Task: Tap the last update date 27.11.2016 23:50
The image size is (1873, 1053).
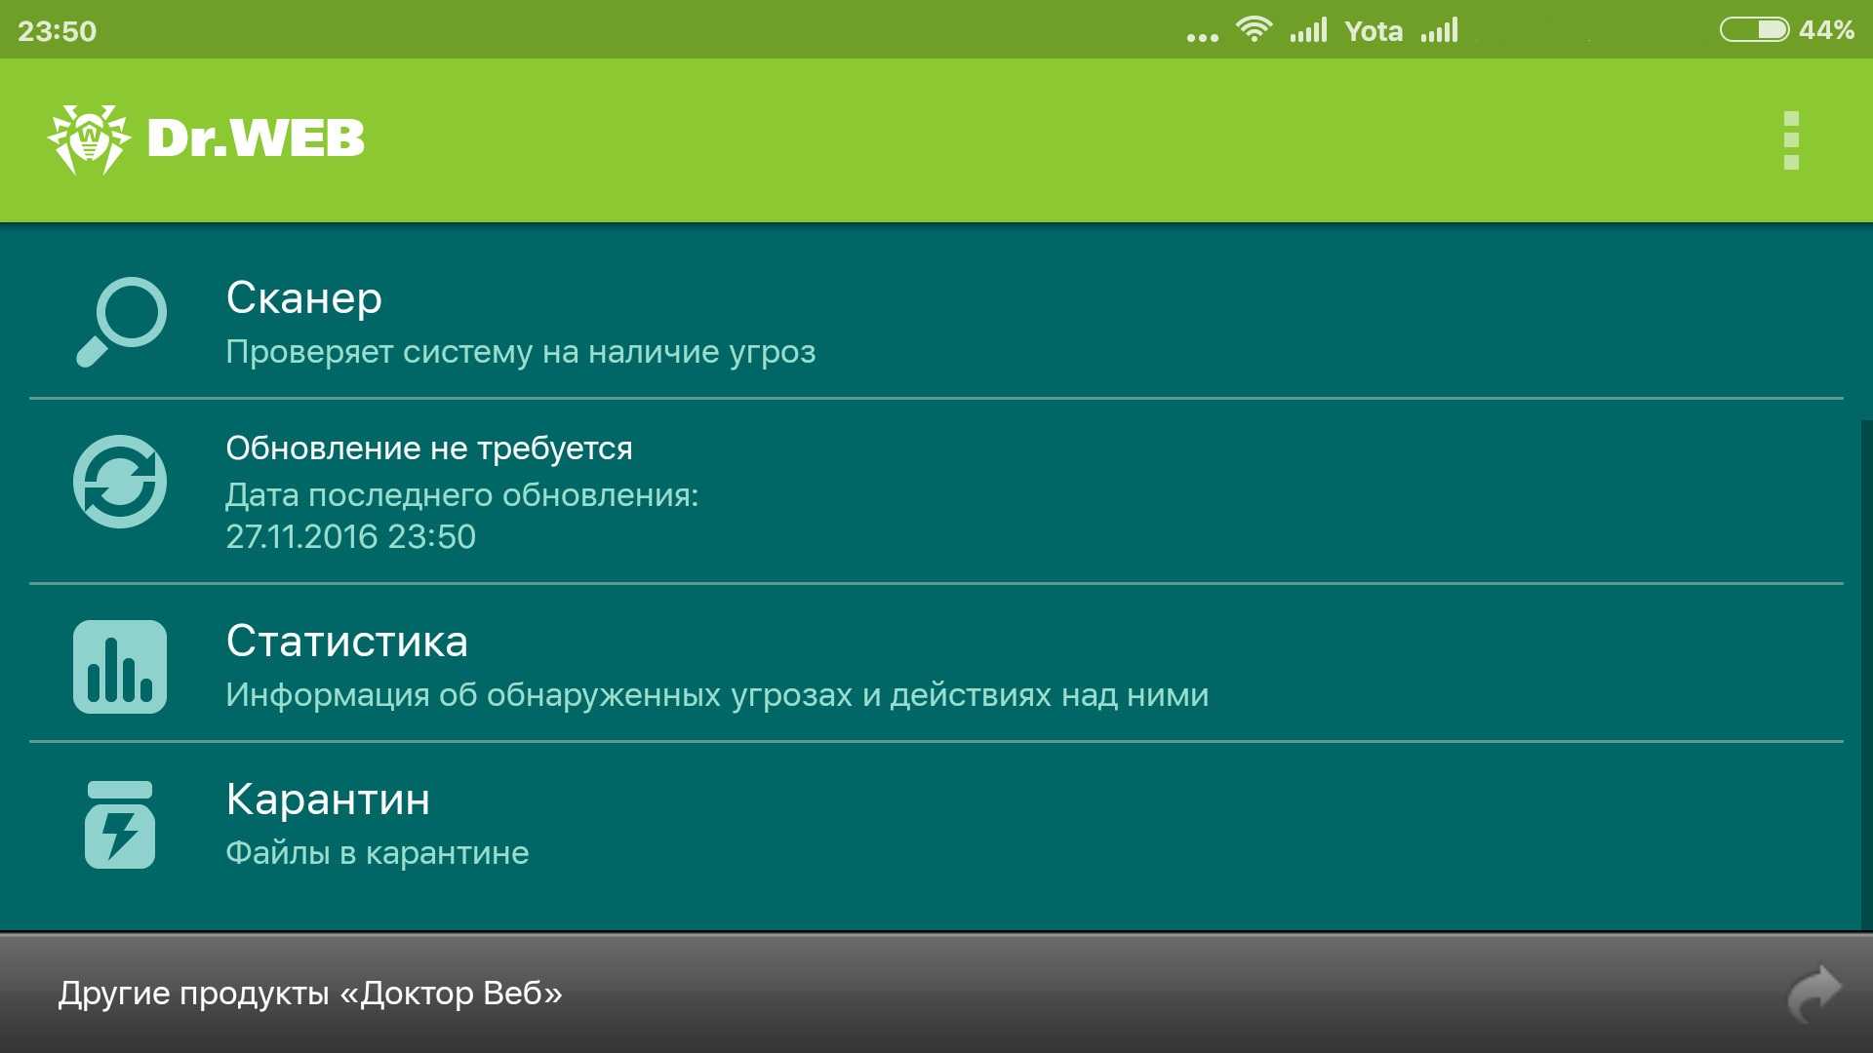Action: click(x=350, y=537)
